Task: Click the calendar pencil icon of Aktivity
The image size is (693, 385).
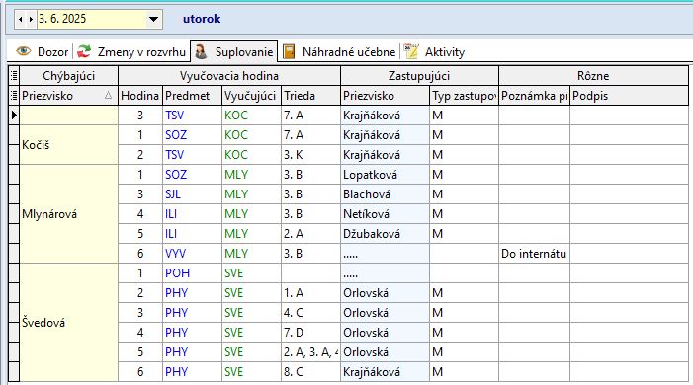Action: 411,51
